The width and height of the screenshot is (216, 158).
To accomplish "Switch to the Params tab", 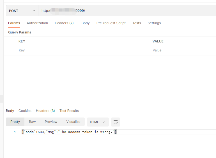I will 14,23.
